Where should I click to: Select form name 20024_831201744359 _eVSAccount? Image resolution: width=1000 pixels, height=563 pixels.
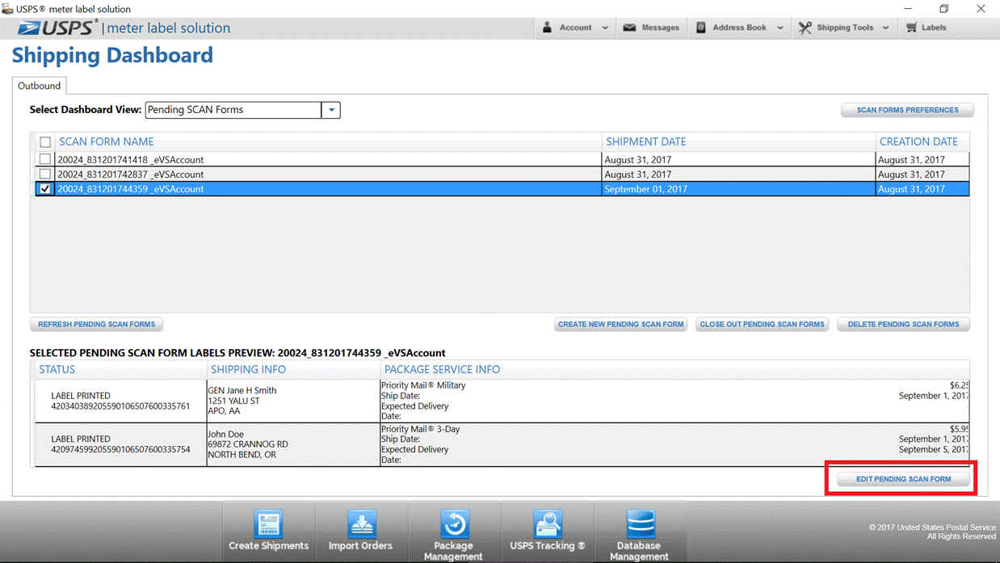(x=130, y=189)
